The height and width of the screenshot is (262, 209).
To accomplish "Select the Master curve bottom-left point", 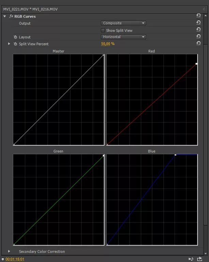I will pyautogui.click(x=14, y=145).
